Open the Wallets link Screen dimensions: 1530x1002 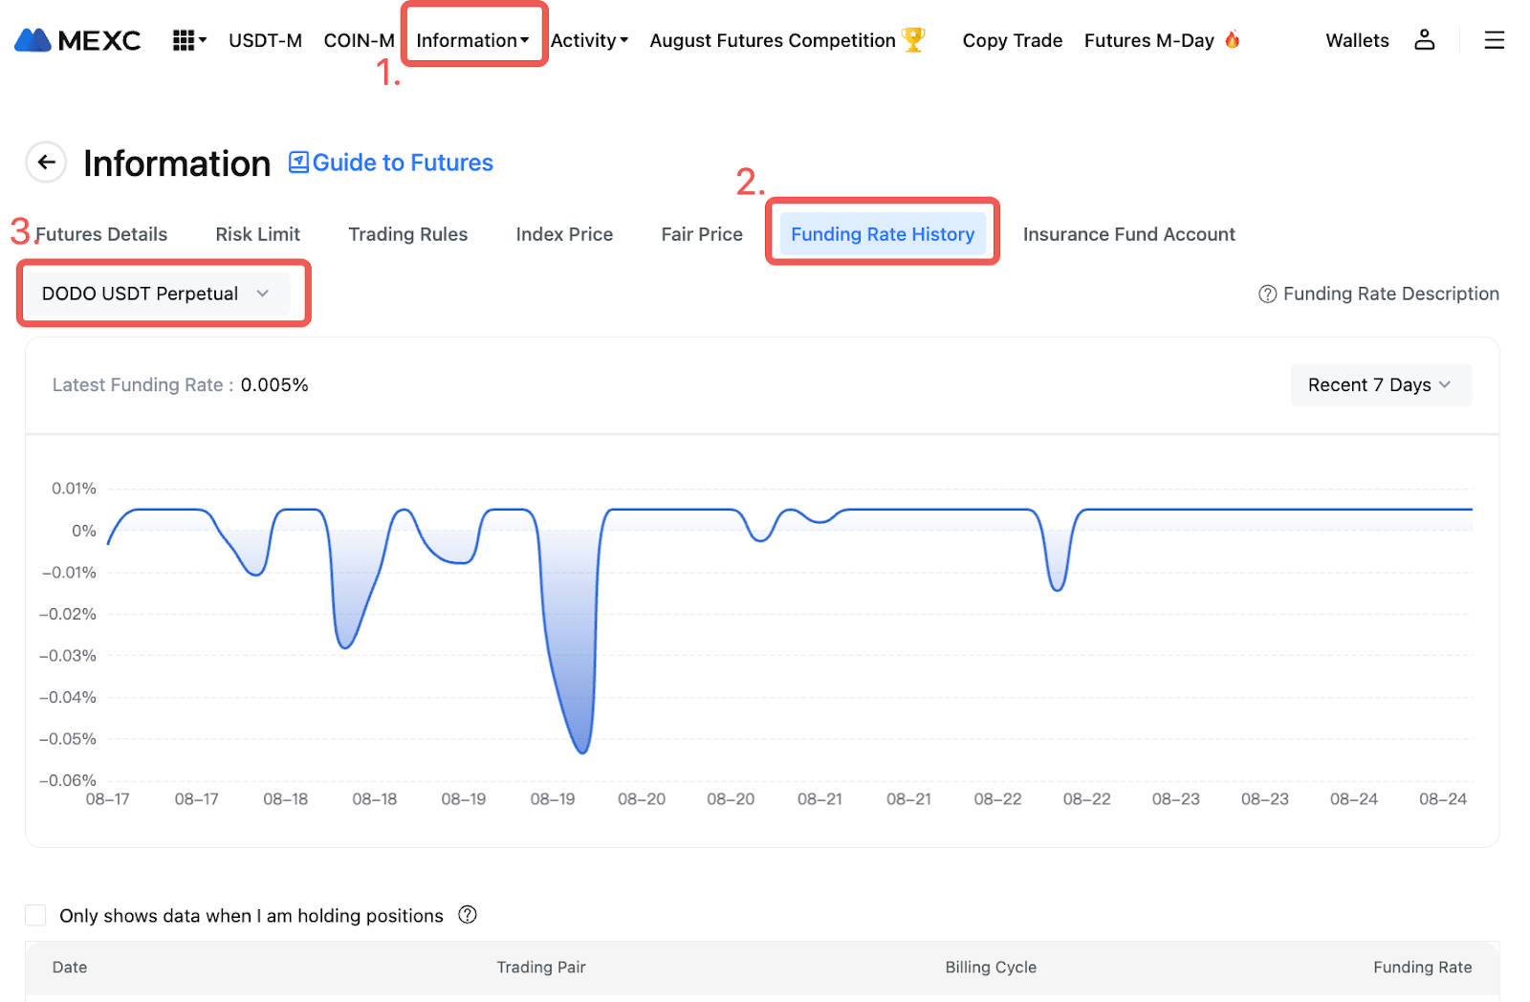click(x=1356, y=40)
